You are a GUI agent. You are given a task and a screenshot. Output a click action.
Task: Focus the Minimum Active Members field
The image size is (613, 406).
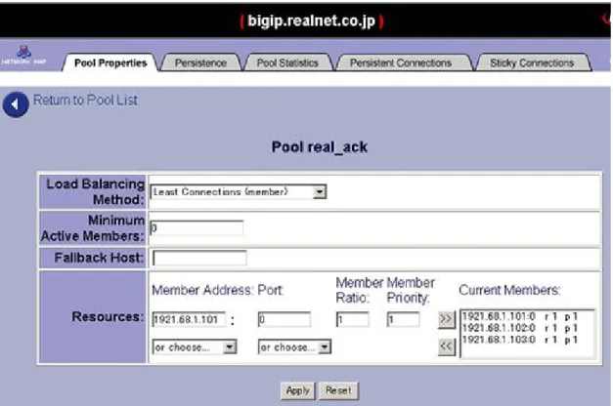pos(197,228)
